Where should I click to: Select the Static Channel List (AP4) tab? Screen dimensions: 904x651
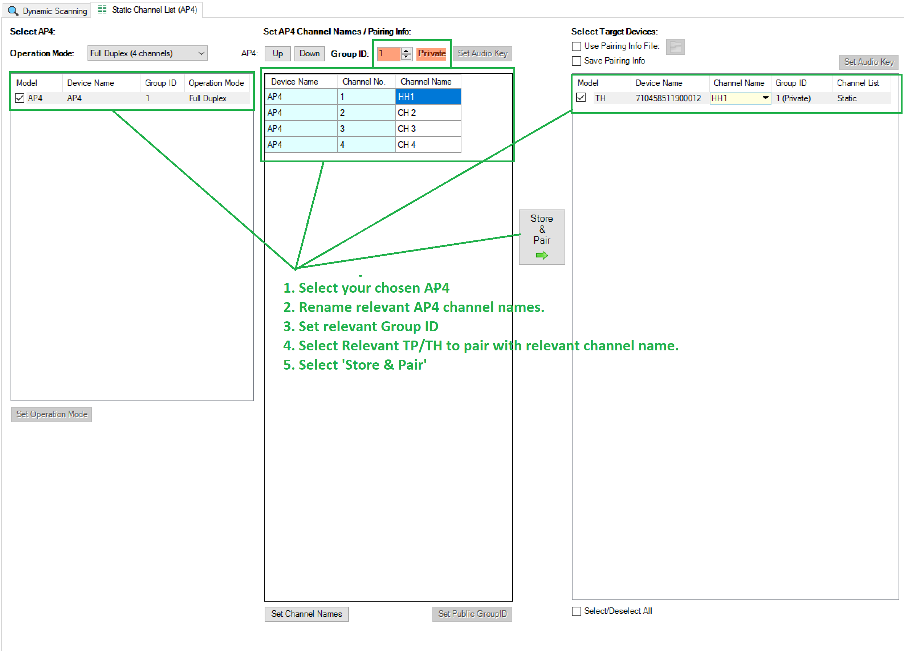[x=154, y=9]
